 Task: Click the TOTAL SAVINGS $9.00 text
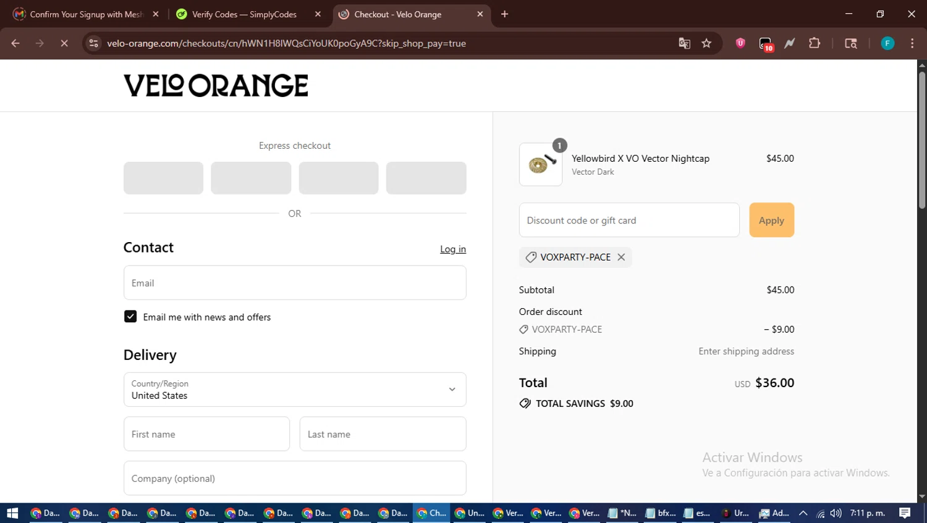[584, 403]
